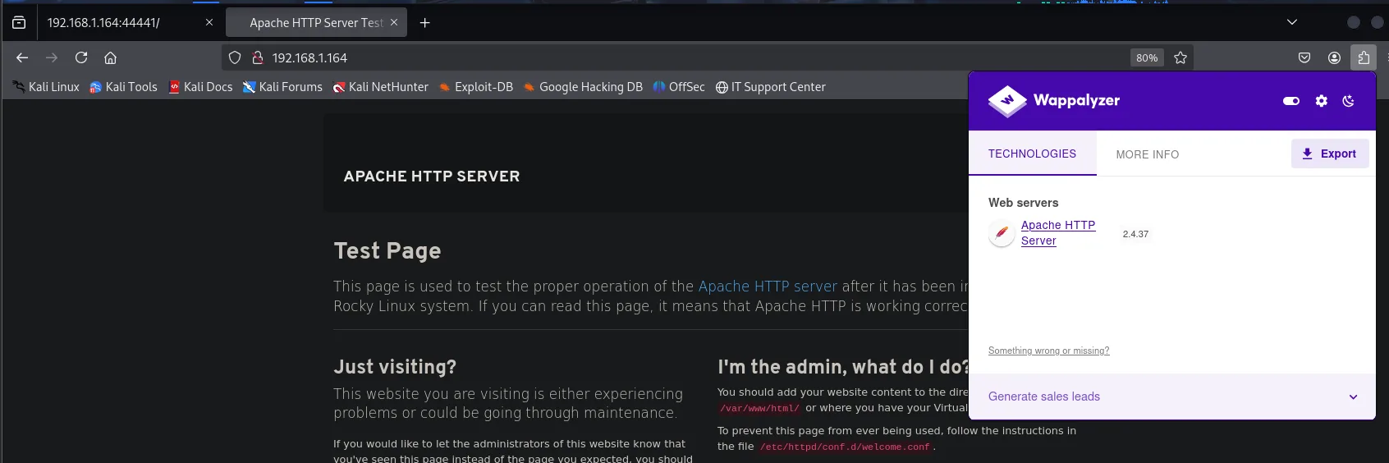Screen dimensions: 1389x463
Task: Click the Just visiting? heading
Action: [x=395, y=367]
